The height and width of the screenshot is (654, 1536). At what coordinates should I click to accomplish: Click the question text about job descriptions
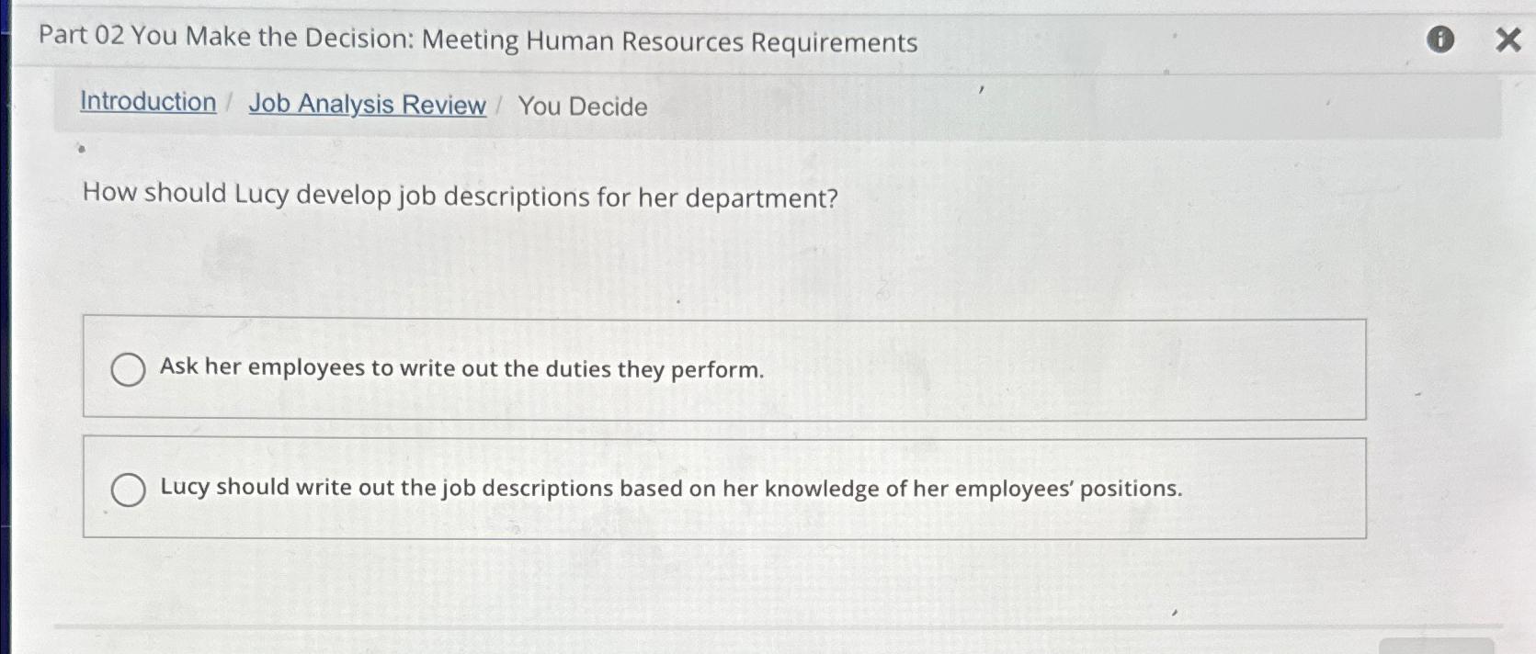[458, 196]
